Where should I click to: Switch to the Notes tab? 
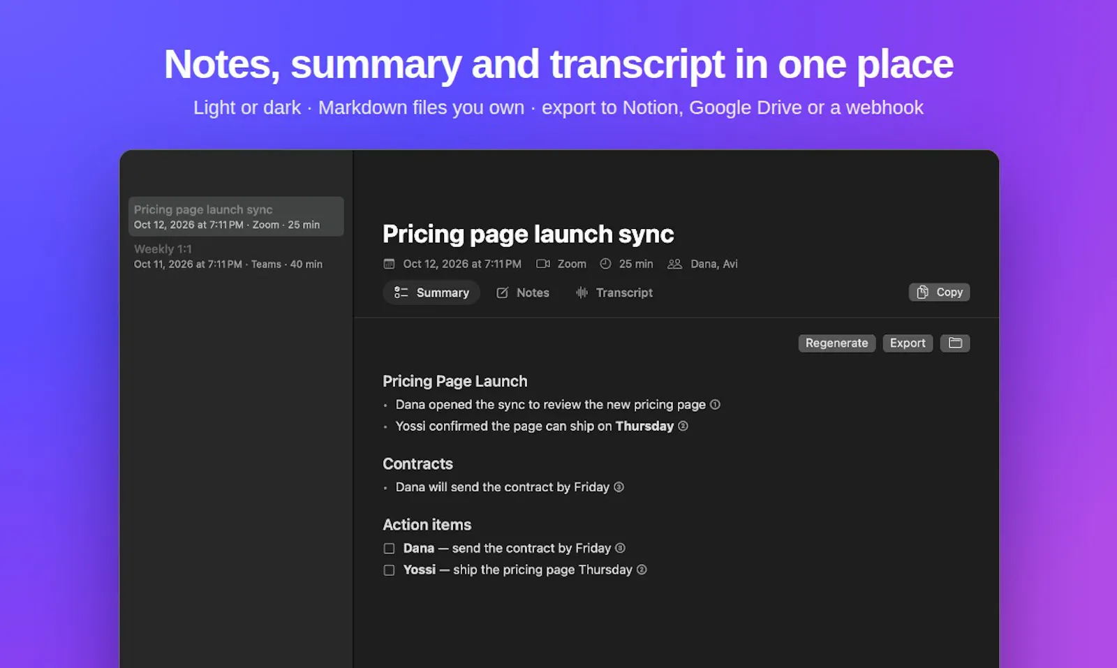pos(523,292)
